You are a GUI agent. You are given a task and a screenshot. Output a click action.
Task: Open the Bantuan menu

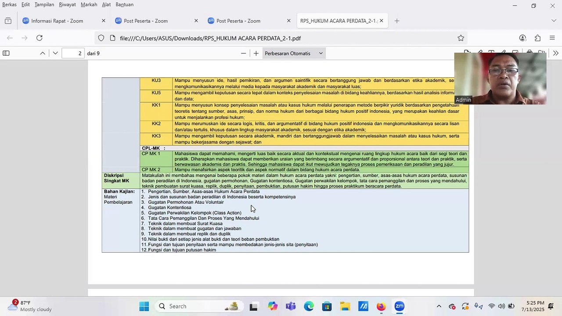[124, 4]
